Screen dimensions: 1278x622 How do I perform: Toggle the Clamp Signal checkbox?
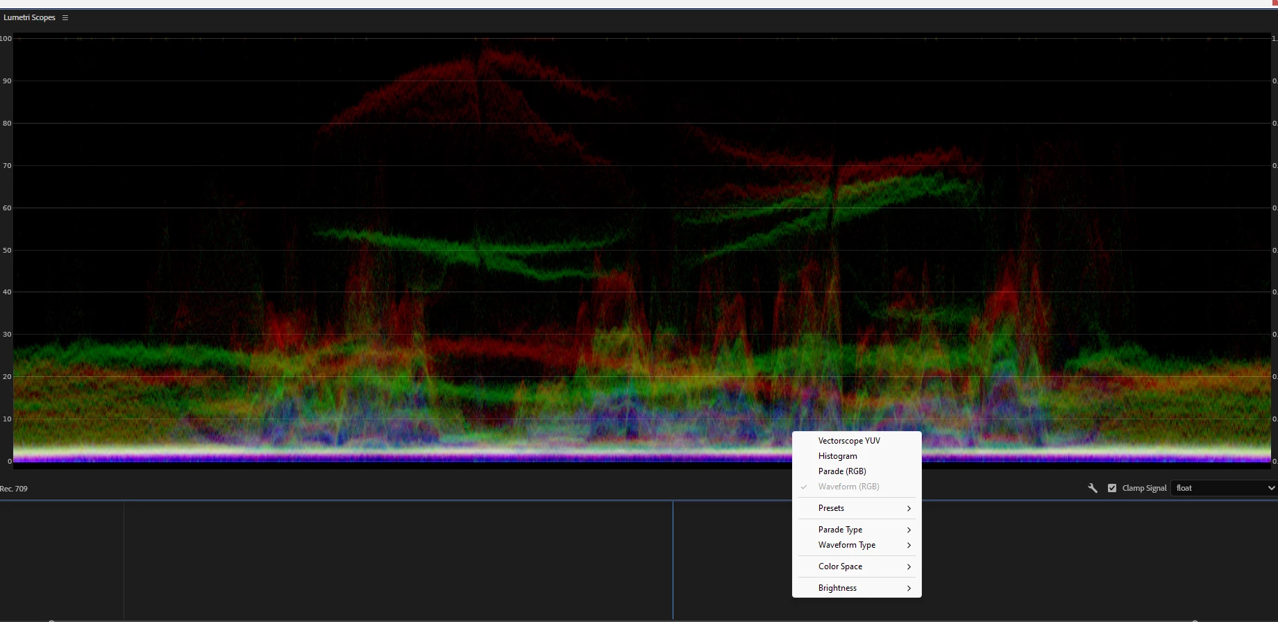[x=1112, y=488]
